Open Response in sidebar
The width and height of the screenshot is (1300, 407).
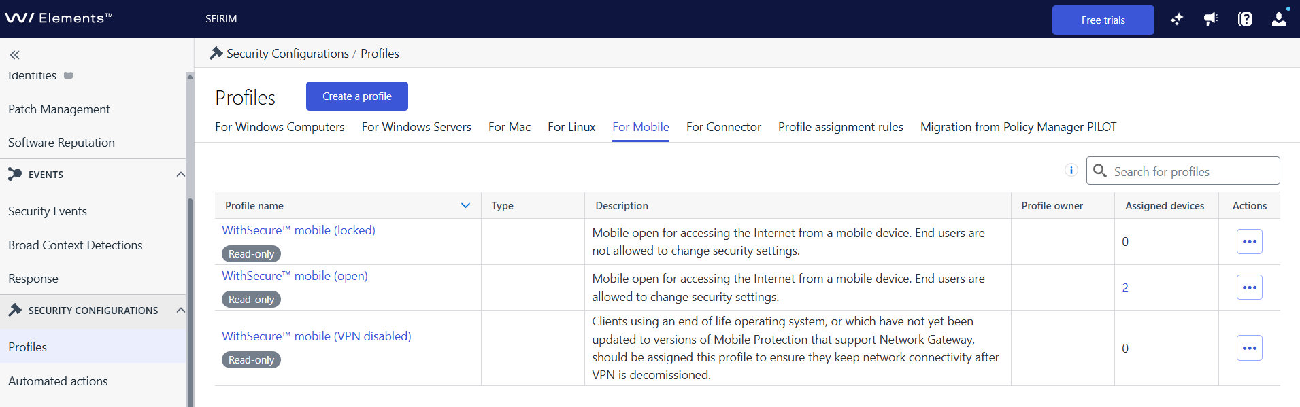pos(33,279)
